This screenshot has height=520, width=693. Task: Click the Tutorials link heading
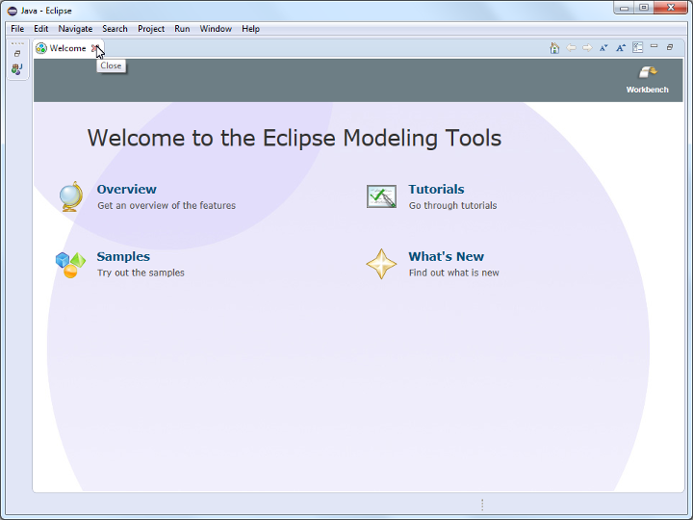pyautogui.click(x=436, y=190)
